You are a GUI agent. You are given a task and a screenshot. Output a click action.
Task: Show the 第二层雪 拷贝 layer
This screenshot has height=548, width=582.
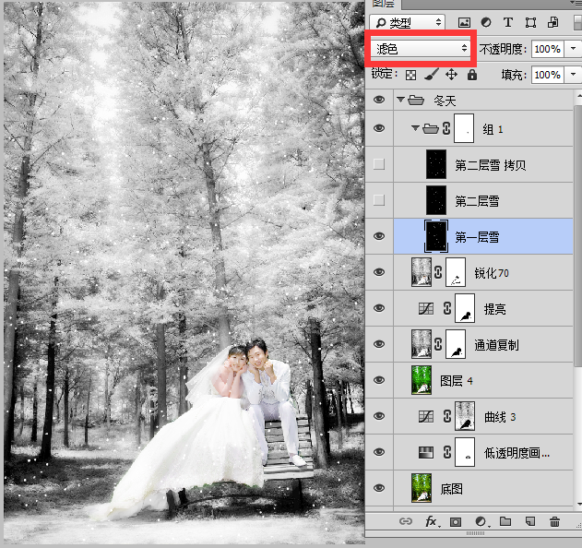[x=379, y=164]
